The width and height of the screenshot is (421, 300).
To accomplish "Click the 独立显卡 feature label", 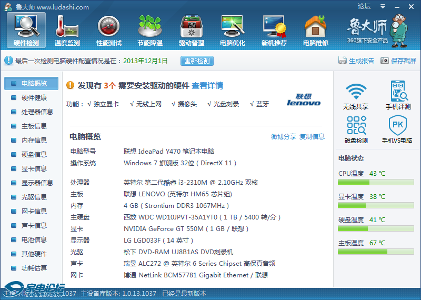I will pos(106,104).
